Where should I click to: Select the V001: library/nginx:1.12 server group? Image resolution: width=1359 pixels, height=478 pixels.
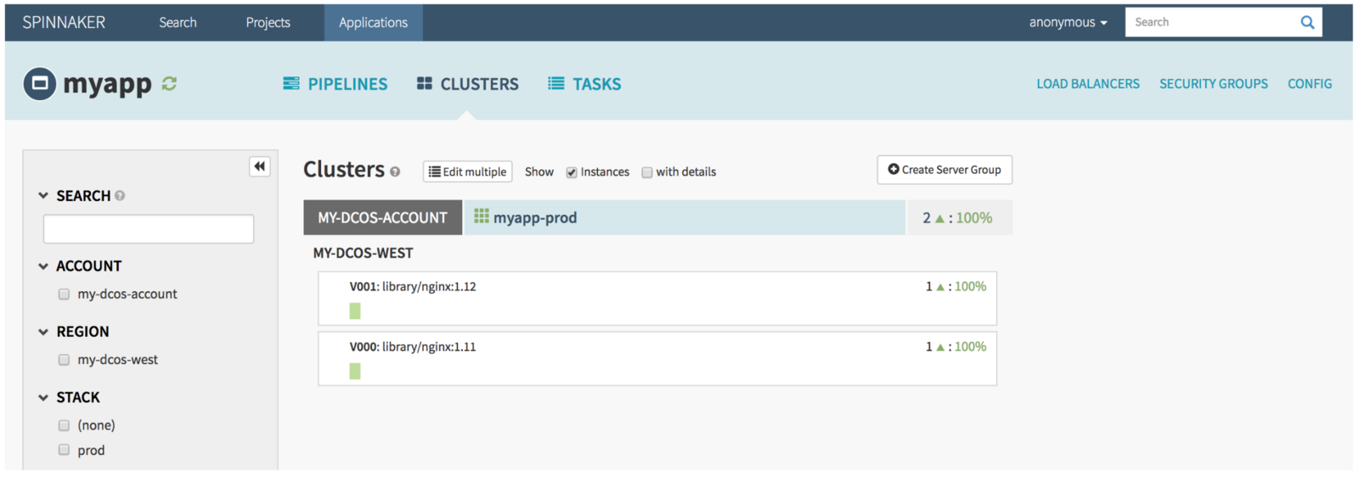pos(657,298)
